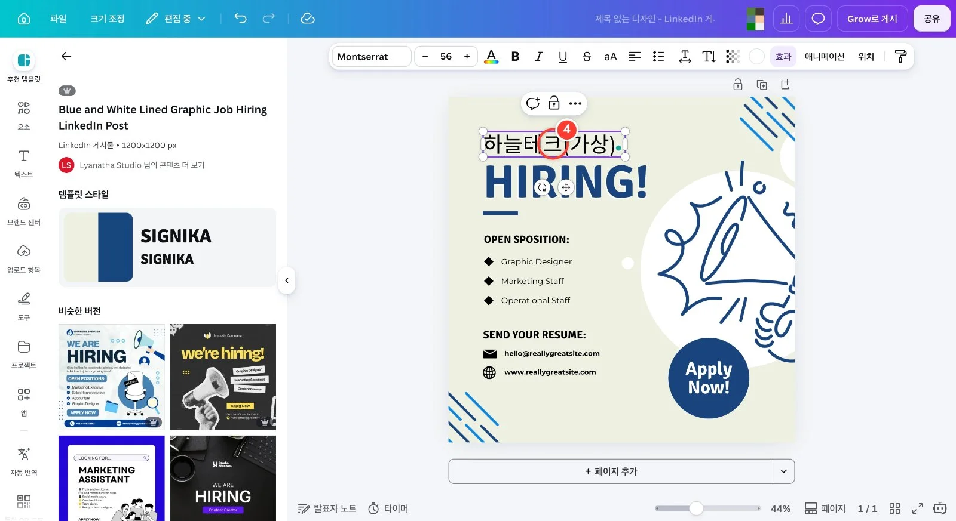Open the 위치 position tab
Image resolution: width=956 pixels, height=521 pixels.
click(x=866, y=57)
